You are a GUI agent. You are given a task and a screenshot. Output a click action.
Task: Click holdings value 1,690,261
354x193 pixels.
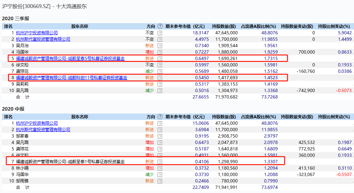(x=228, y=58)
